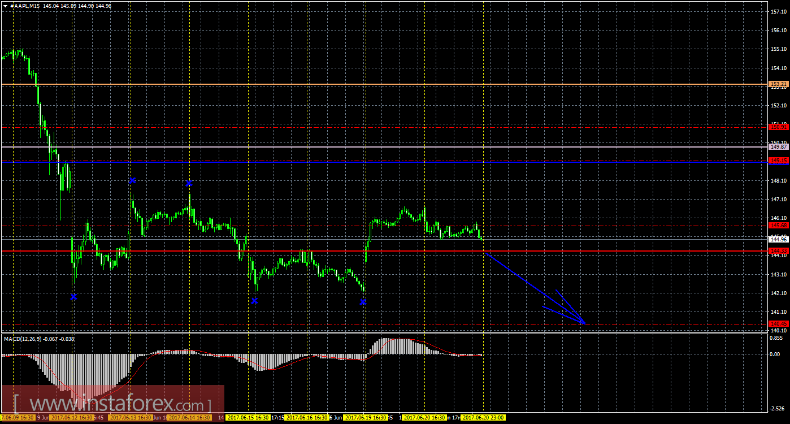Click the 2017.06.14 16:30 date label
The width and height of the screenshot is (790, 424).
coord(189,418)
